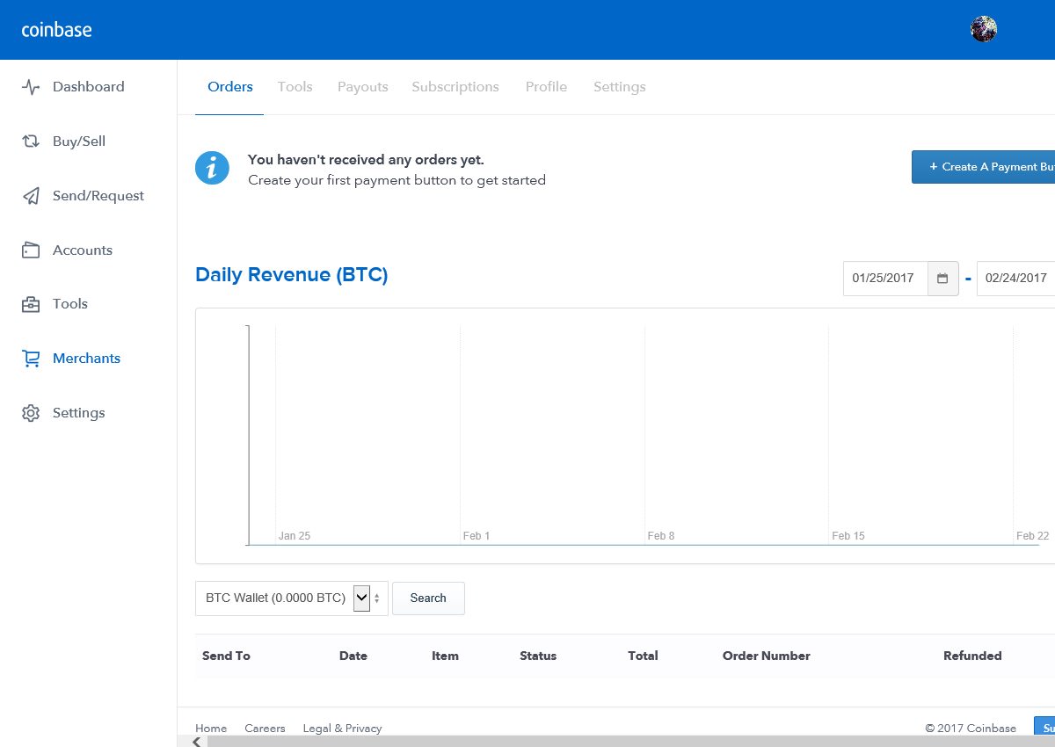This screenshot has width=1055, height=747.
Task: Click the Careers footer link
Action: pyautogui.click(x=265, y=729)
